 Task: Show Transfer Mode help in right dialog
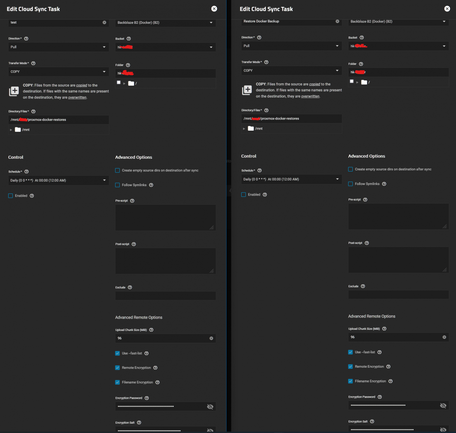coord(266,62)
